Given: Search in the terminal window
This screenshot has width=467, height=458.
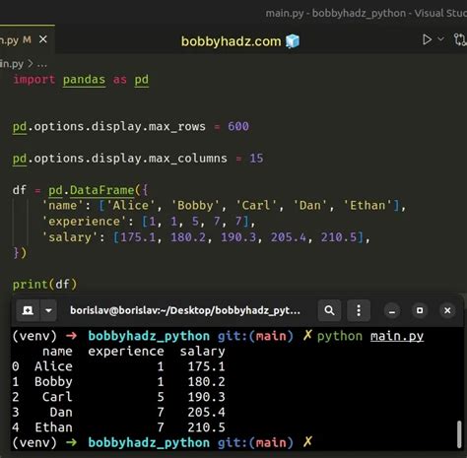Looking at the screenshot, I should 329,310.
